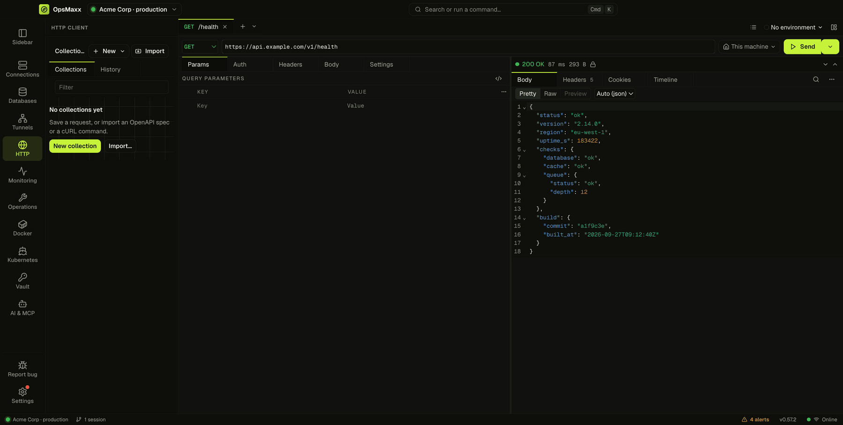Click the Send button
The height and width of the screenshot is (425, 843).
[802, 47]
